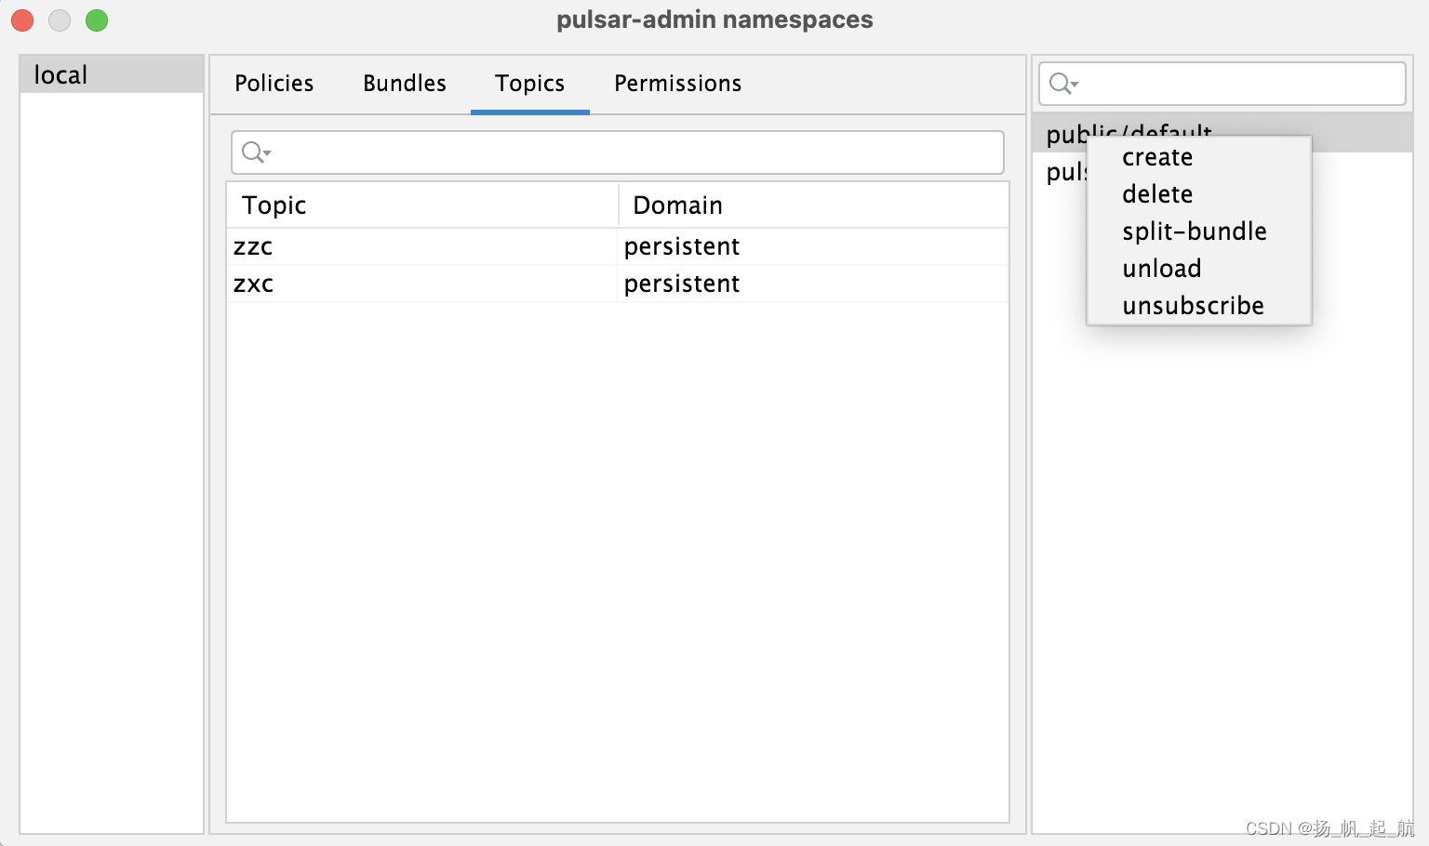Switch to the Policies tab
This screenshot has width=1429, height=846.
[x=274, y=83]
